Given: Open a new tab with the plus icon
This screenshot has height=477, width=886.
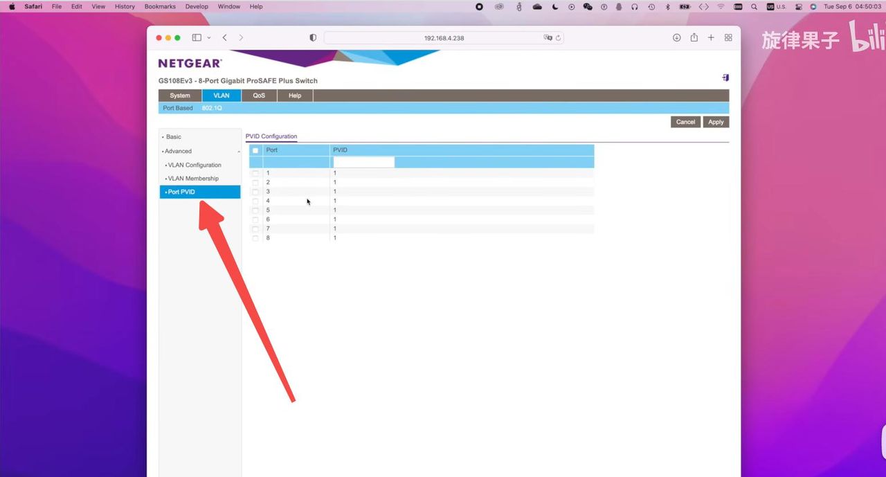Looking at the screenshot, I should 711,37.
